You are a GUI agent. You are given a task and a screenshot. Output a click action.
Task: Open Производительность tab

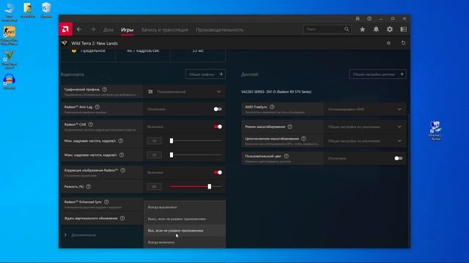click(x=220, y=30)
